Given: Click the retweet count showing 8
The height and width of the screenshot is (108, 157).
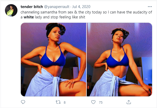Looking at the screenshot, I should click(x=65, y=102).
